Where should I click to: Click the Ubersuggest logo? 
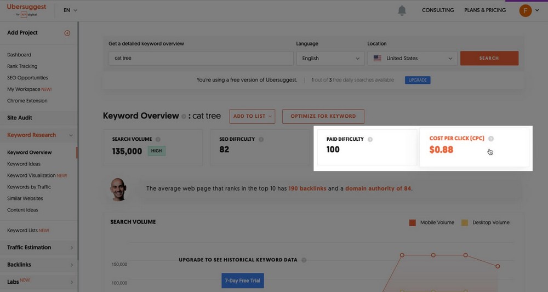26,10
